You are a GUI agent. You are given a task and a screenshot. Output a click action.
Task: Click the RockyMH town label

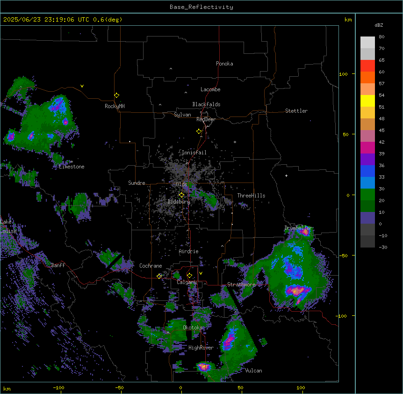pyautogui.click(x=115, y=106)
